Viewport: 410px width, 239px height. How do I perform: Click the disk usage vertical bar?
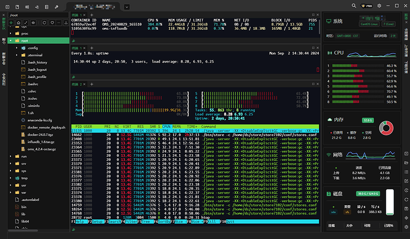(x=390, y=202)
